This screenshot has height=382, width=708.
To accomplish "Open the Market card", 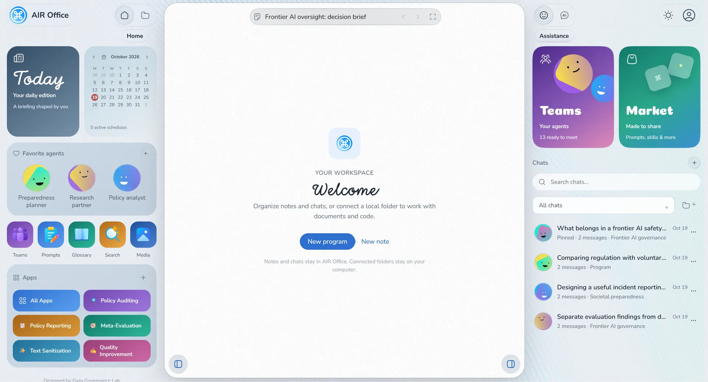I will (x=659, y=97).
